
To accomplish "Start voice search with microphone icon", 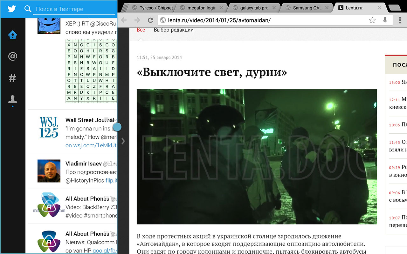I will pyautogui.click(x=385, y=20).
